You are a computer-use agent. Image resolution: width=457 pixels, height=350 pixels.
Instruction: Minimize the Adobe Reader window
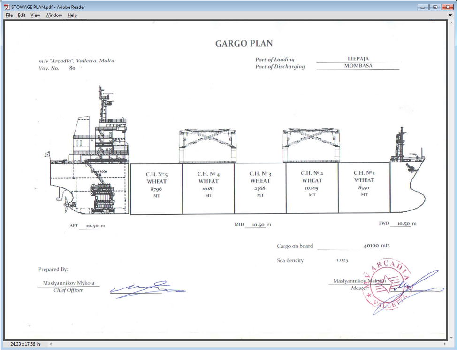(x=423, y=7)
